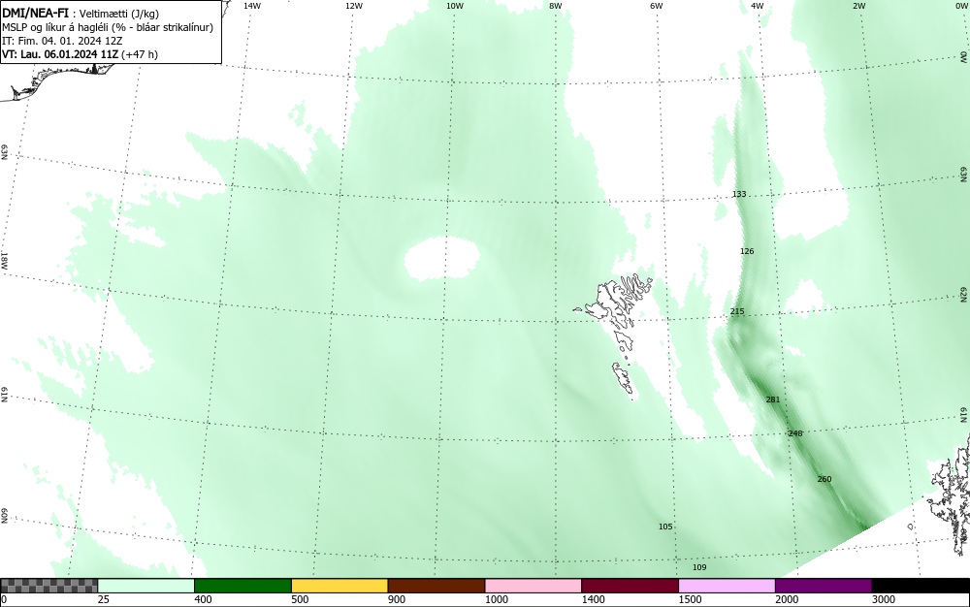Click the dark green 400 legend swatch

pyautogui.click(x=242, y=586)
